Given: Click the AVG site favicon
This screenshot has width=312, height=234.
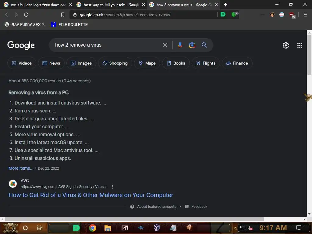Looking at the screenshot, I should pyautogui.click(x=13, y=184).
